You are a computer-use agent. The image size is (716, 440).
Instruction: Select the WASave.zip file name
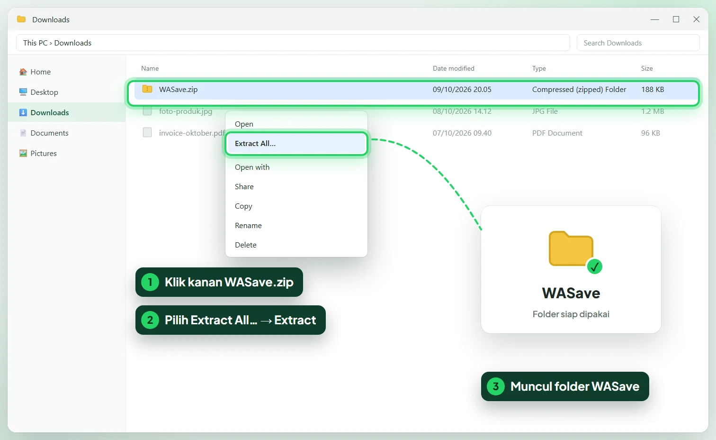click(179, 89)
